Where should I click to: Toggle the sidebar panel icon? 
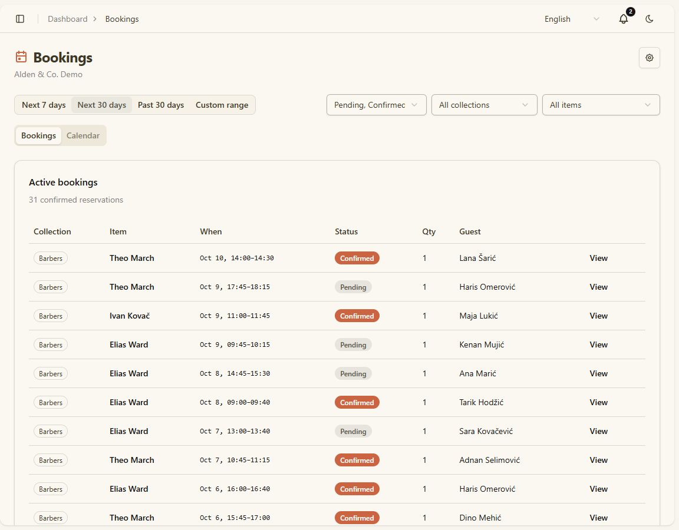click(20, 19)
